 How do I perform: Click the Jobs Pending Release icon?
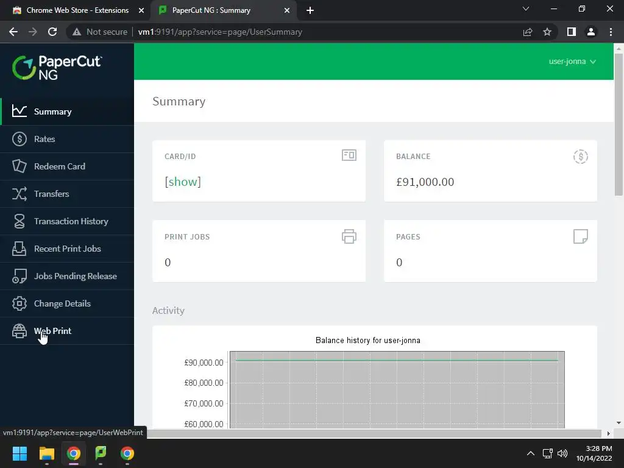[19, 276]
